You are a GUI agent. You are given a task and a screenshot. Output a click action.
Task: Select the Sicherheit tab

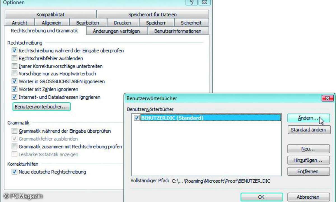[191, 23]
